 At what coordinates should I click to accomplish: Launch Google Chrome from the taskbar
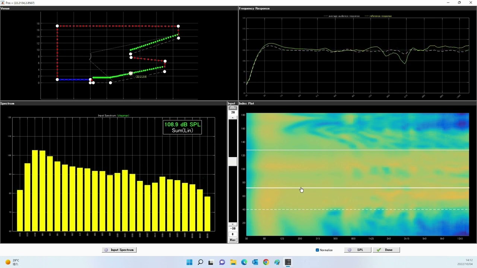[x=266, y=262]
